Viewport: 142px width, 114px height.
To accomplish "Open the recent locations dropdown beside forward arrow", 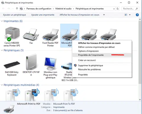I will 13,9.
